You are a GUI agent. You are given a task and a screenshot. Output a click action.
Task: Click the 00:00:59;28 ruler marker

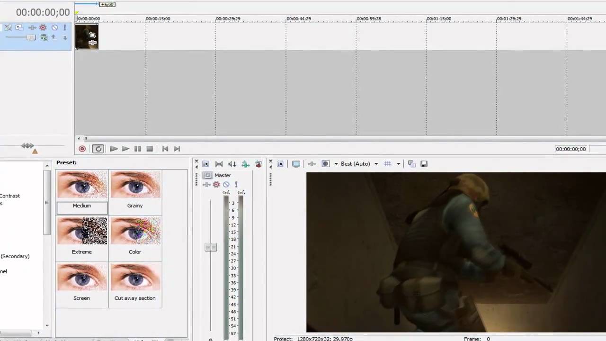pyautogui.click(x=369, y=19)
